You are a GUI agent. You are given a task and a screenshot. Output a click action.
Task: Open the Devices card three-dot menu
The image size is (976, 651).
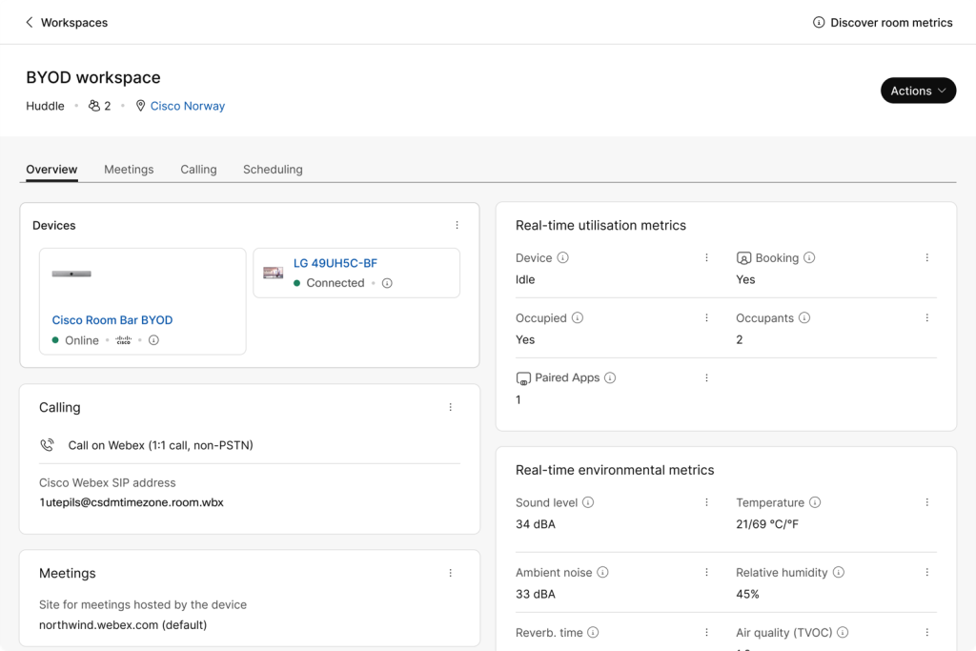(457, 226)
